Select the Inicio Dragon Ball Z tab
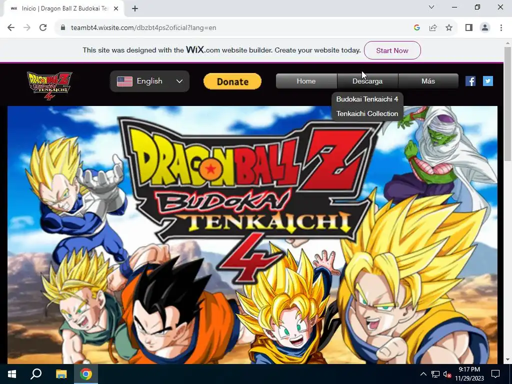Screen dimensions: 512x384 (x=64, y=8)
